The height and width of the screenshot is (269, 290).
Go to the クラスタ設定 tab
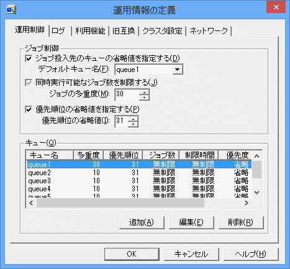162,31
